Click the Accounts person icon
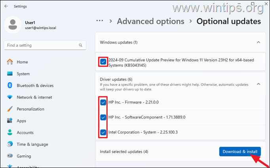The image size is (270, 168). [x=10, y=133]
